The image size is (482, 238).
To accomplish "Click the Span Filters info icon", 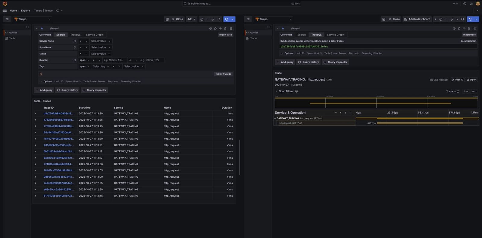I will [296, 91].
